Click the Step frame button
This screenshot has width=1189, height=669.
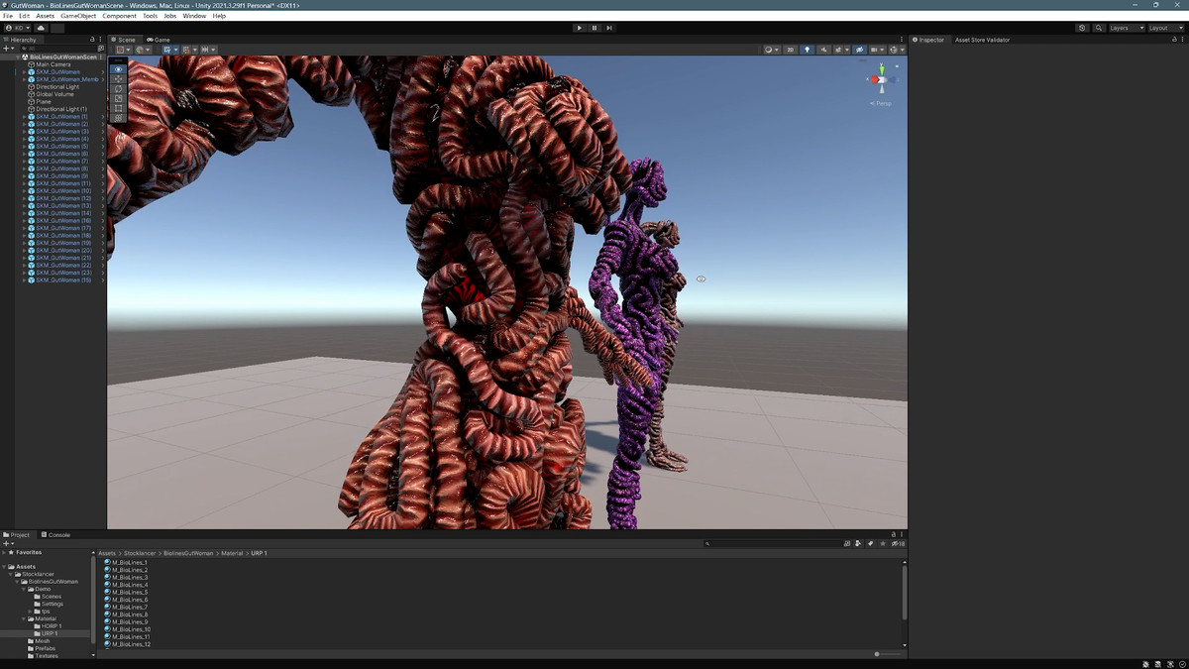tap(609, 28)
